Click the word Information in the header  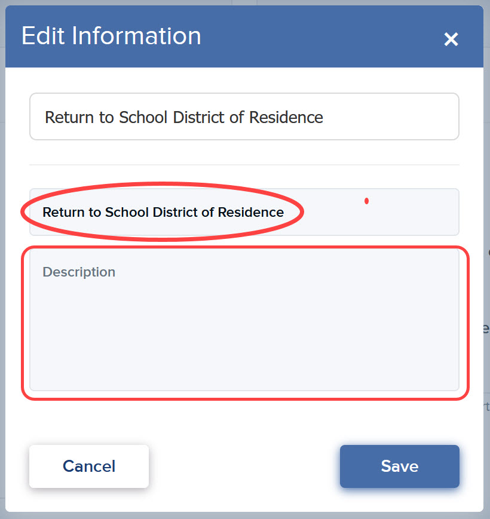click(136, 36)
